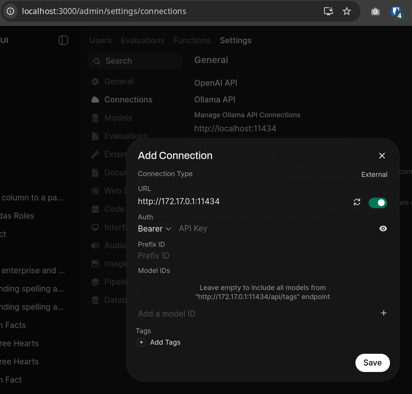
Task: Click the plus icon to add model ID
Action: tap(384, 313)
